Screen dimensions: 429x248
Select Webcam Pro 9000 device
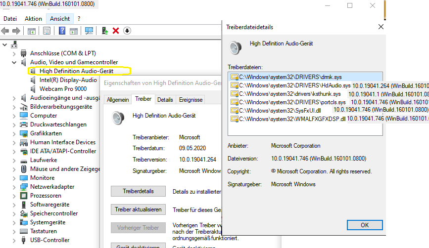tap(63, 89)
